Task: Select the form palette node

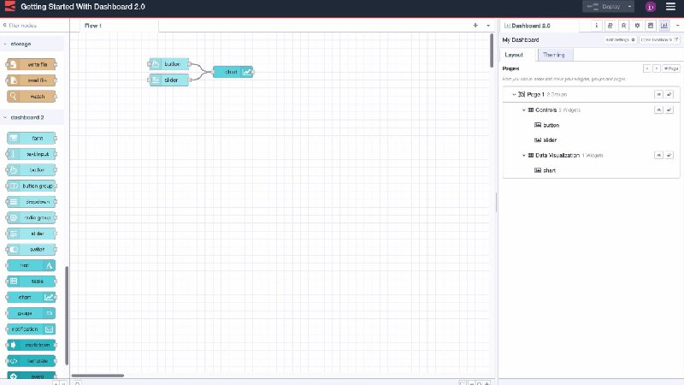Action: click(x=32, y=139)
